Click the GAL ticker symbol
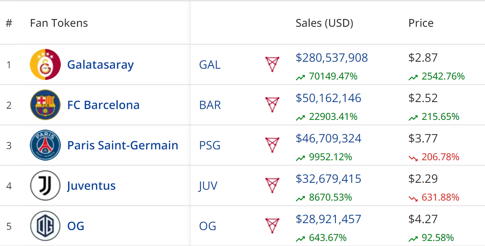This screenshot has width=485, height=246. (210, 64)
